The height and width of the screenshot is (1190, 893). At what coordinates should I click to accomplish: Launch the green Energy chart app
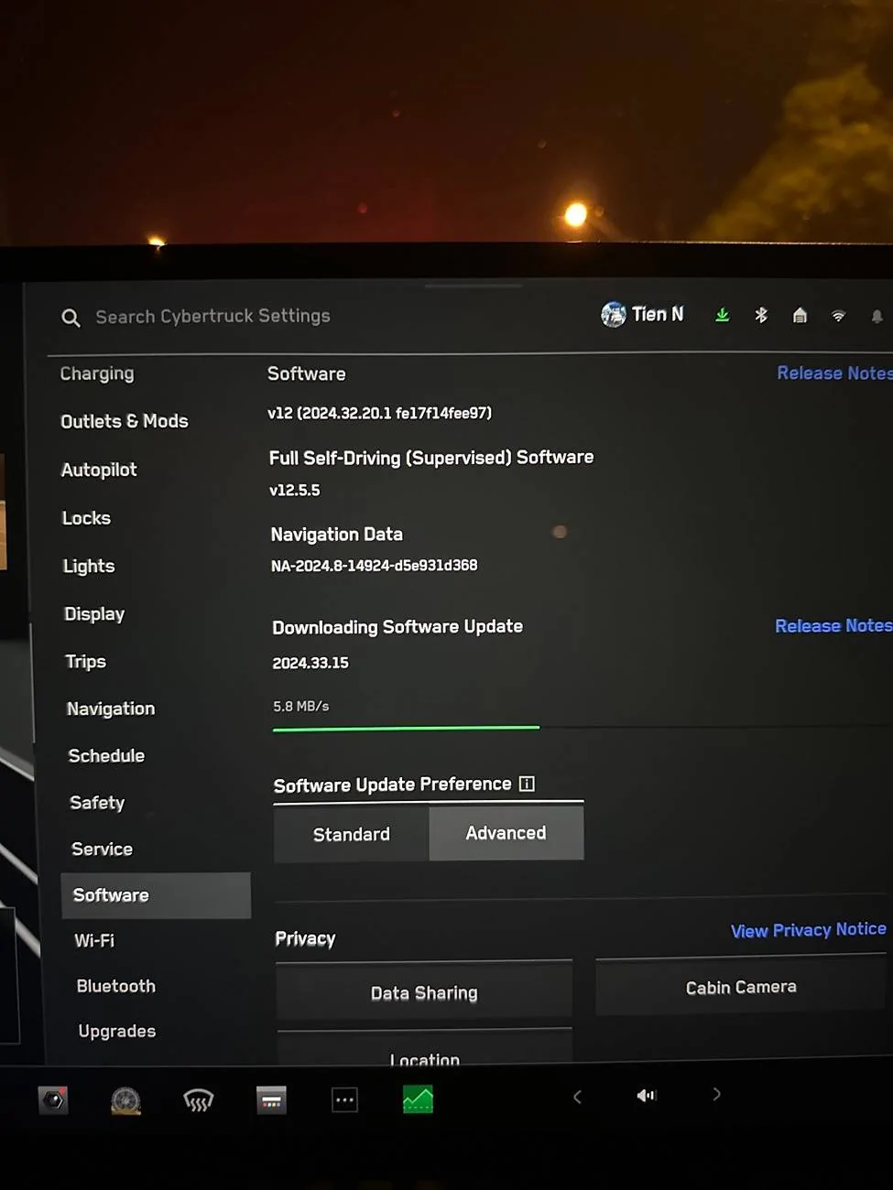click(x=418, y=1099)
